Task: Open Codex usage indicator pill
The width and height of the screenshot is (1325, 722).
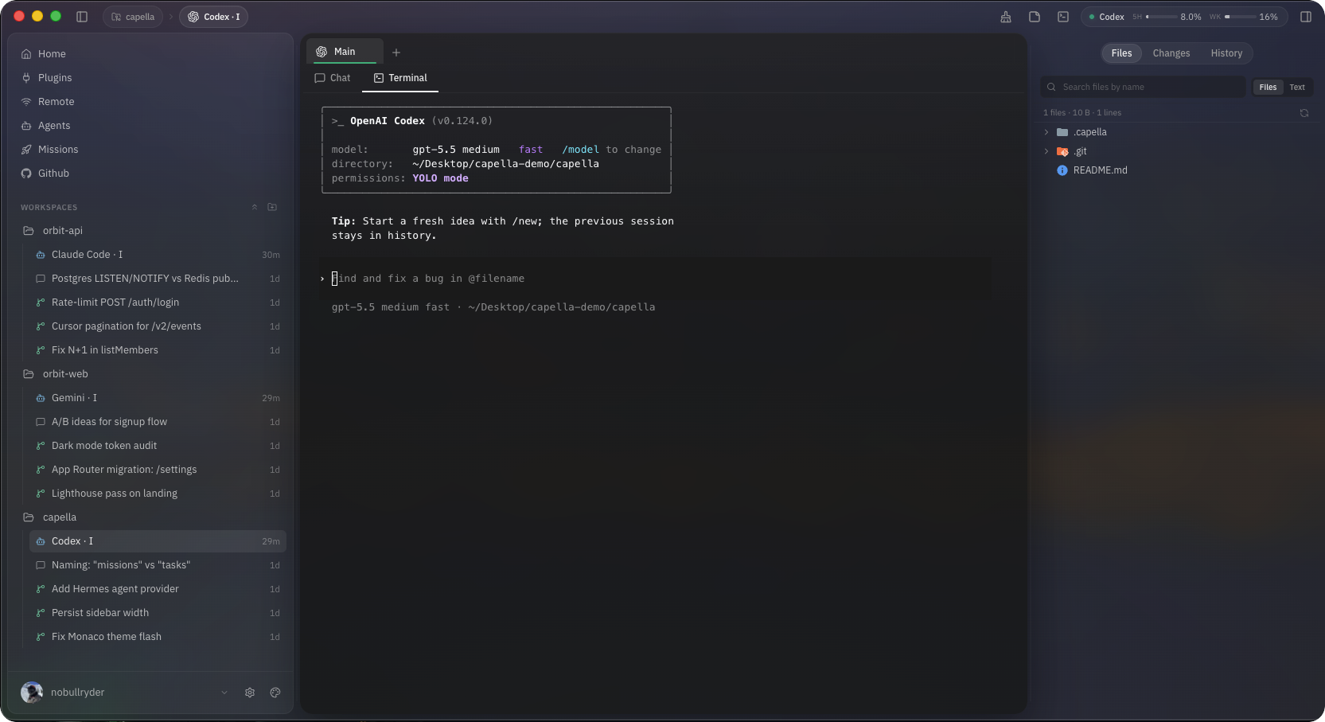Action: (x=1184, y=17)
